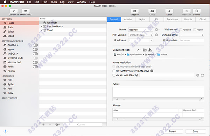The width and height of the screenshot is (210, 136).
Task: Click arrow icon next to PHP version
Action: (x=156, y=35)
